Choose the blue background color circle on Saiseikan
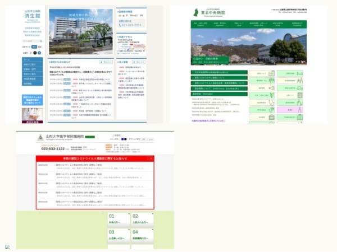The width and height of the screenshot is (337, 252). [x=39, y=53]
